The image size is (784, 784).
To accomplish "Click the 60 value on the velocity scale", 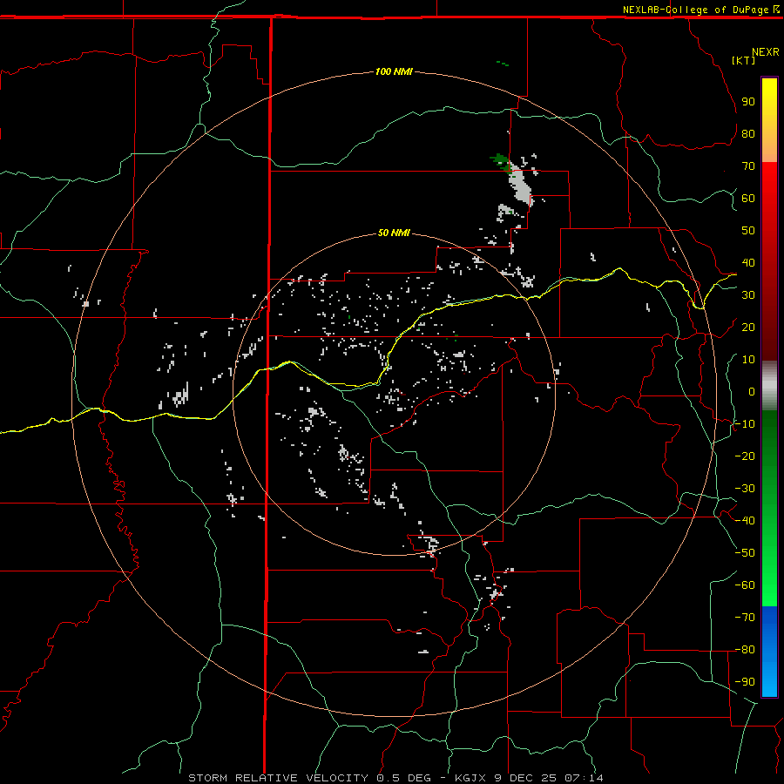I will pos(748,198).
